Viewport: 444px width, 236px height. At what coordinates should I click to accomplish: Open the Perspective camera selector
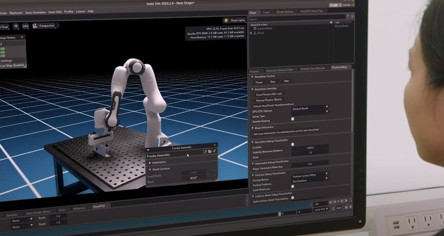(44, 26)
